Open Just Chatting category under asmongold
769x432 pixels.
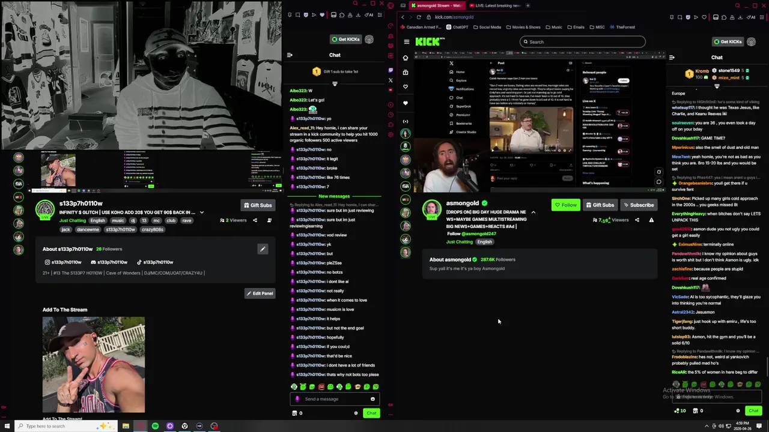click(460, 242)
